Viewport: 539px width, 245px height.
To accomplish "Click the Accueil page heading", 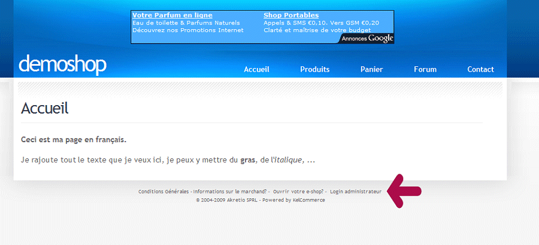I will pos(45,108).
